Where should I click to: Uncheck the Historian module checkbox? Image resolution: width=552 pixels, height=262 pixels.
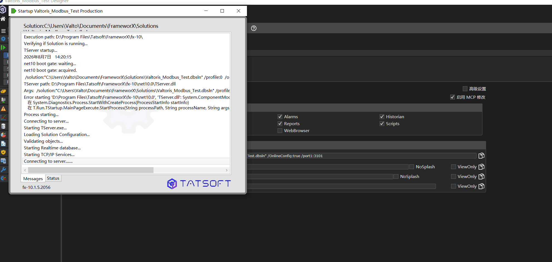point(382,117)
